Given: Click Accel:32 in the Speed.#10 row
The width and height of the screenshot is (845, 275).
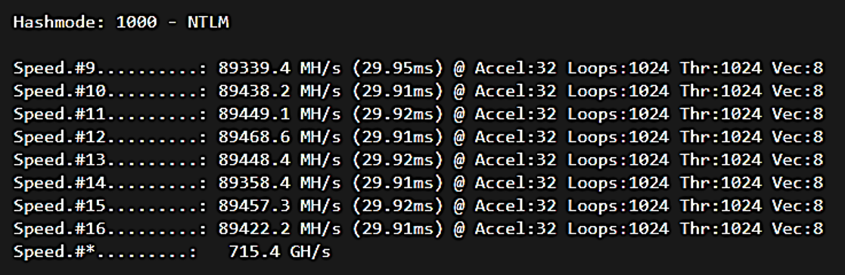Looking at the screenshot, I should [515, 91].
